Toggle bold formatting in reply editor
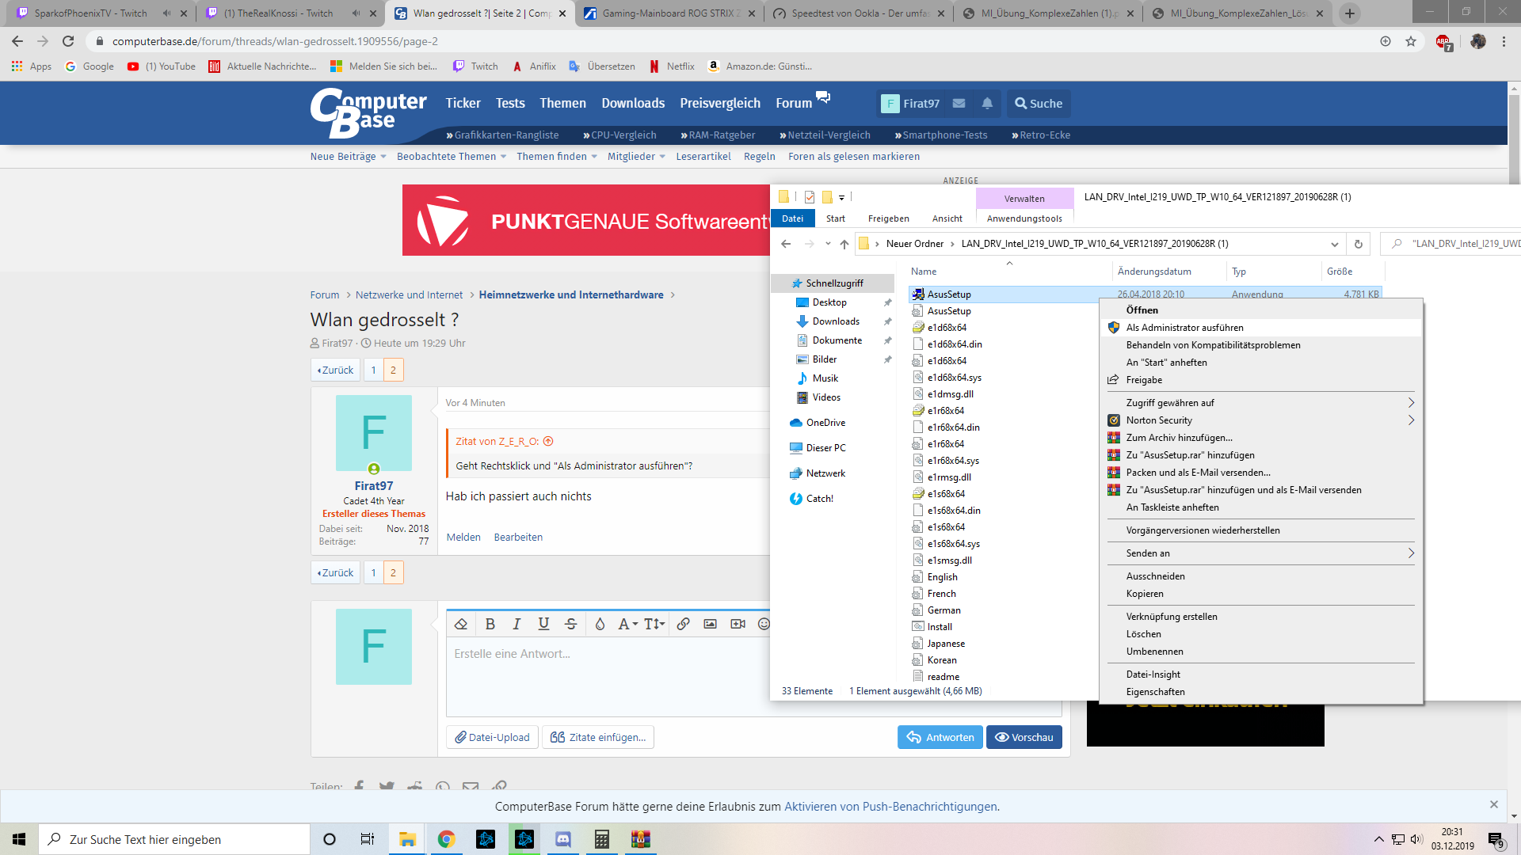 tap(490, 624)
